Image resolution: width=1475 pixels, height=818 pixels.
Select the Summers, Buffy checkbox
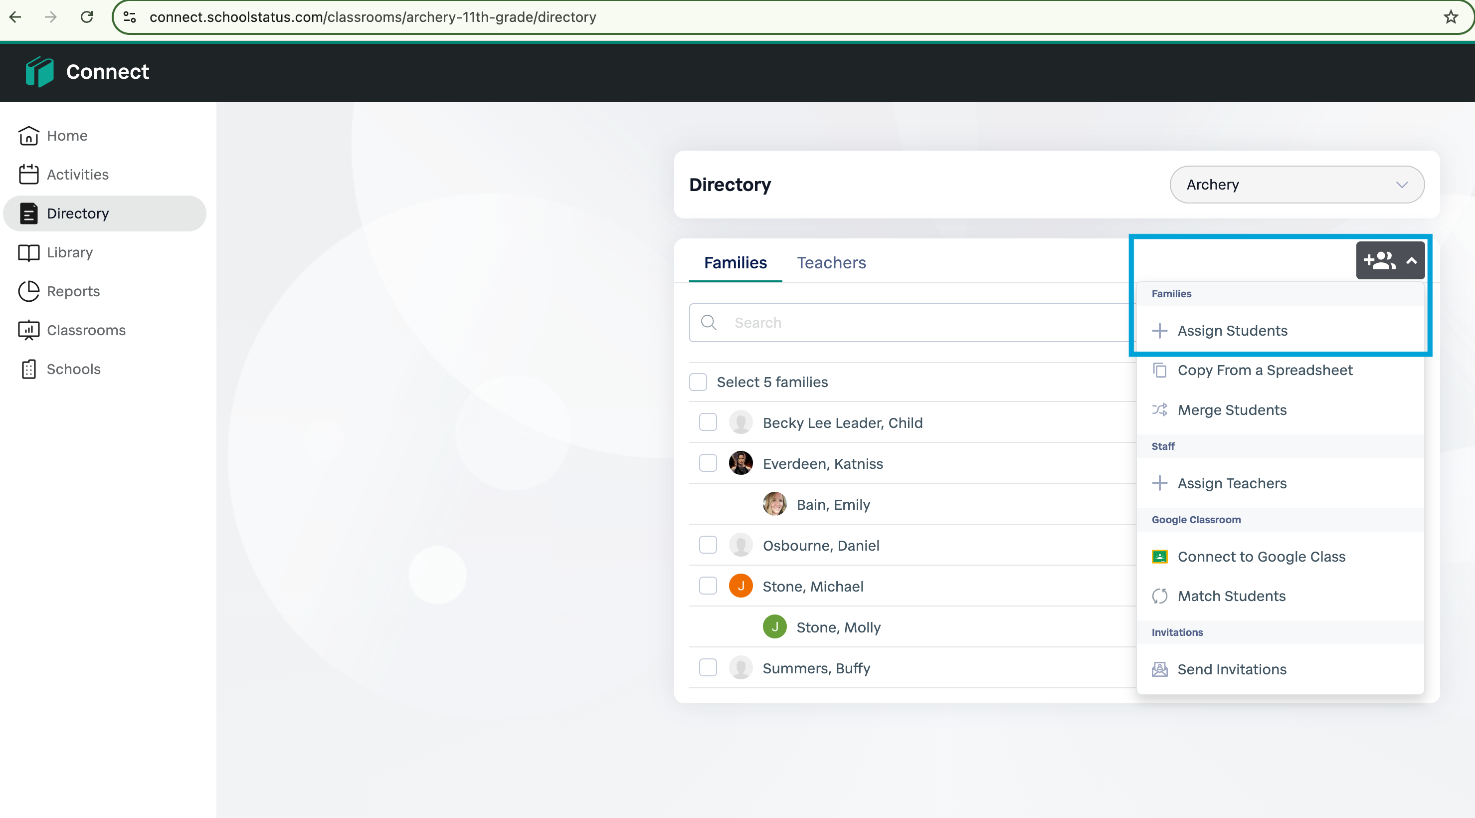click(708, 668)
